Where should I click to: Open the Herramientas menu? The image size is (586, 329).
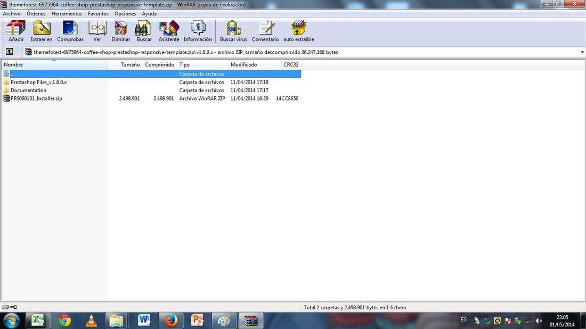[x=67, y=13]
